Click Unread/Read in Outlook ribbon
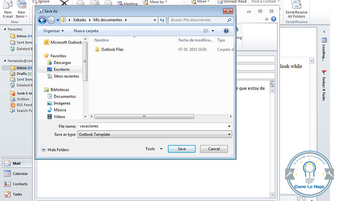 [x=232, y=2]
